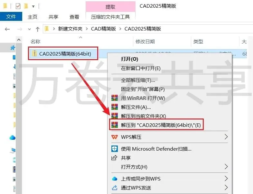Screen dimensions: 253x194
Task: Select the 提取 contextual tab header
Action: point(110,7)
